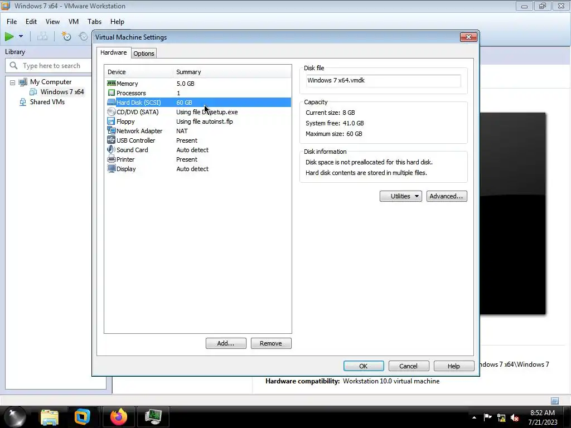Viewport: 571px width, 428px height.
Task: Select the Memory 5.0 GB summary value
Action: (x=185, y=84)
